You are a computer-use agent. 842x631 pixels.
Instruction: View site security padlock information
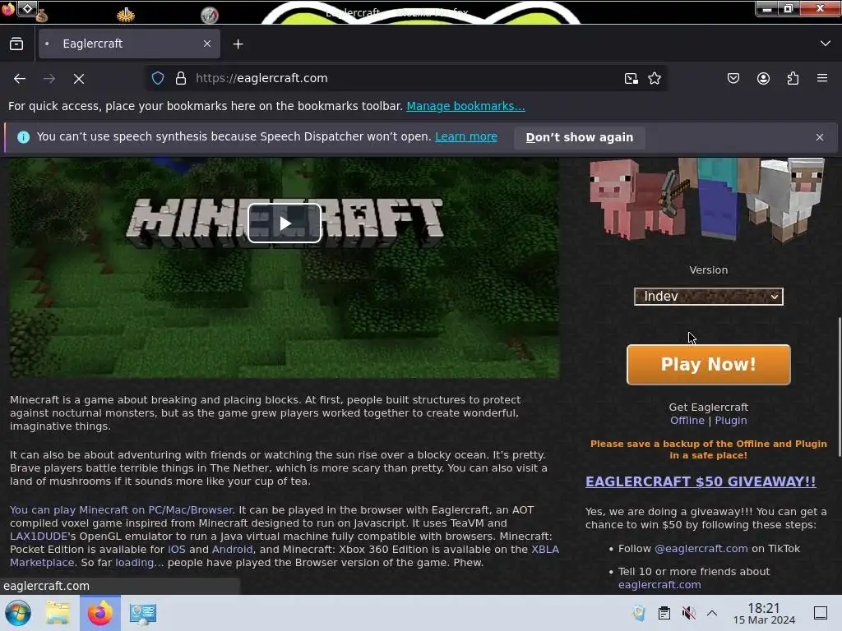(181, 78)
